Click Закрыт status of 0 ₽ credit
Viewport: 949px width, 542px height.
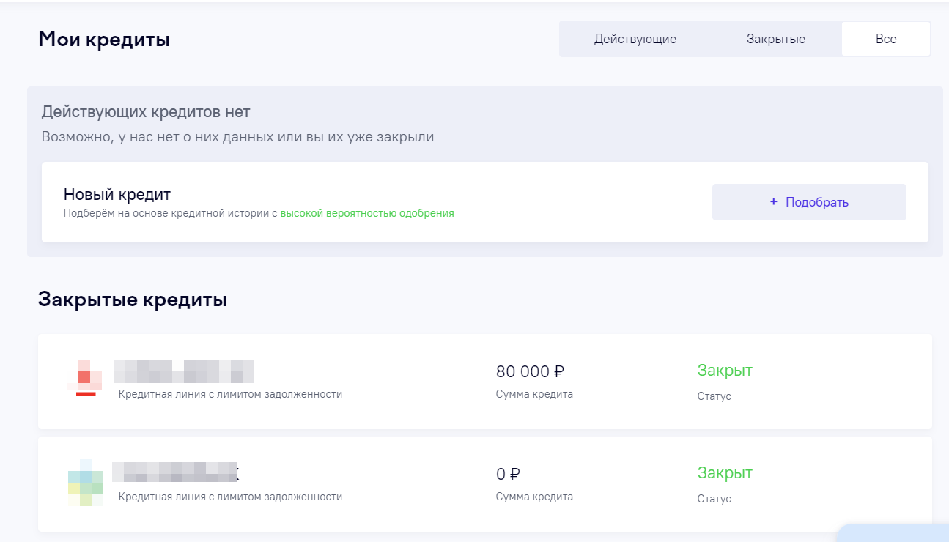[x=725, y=473]
